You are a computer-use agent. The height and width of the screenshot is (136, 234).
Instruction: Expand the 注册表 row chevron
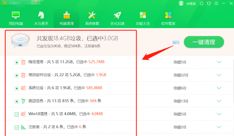(219, 127)
